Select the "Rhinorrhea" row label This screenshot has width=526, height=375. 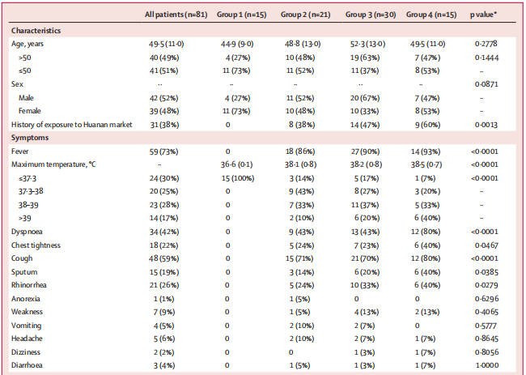[29, 285]
